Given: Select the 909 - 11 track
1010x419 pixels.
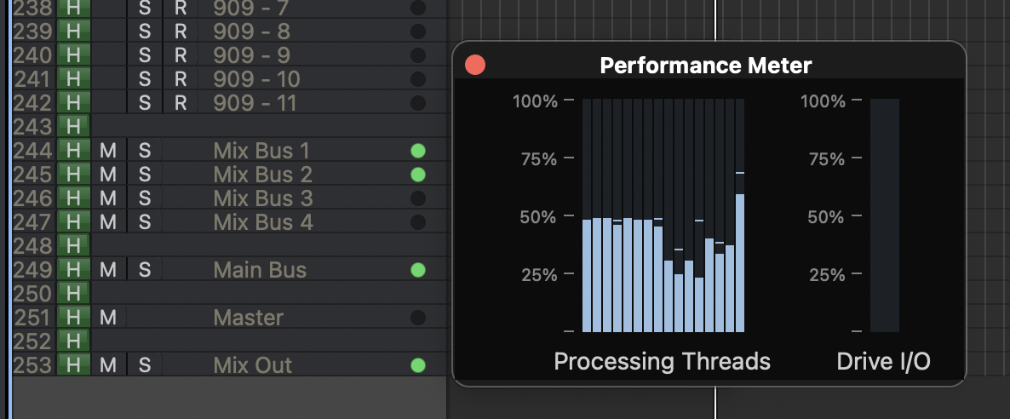Looking at the screenshot, I should coord(256,103).
